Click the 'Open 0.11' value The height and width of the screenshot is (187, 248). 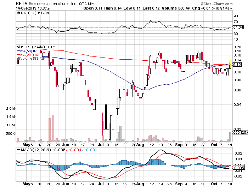point(93,8)
